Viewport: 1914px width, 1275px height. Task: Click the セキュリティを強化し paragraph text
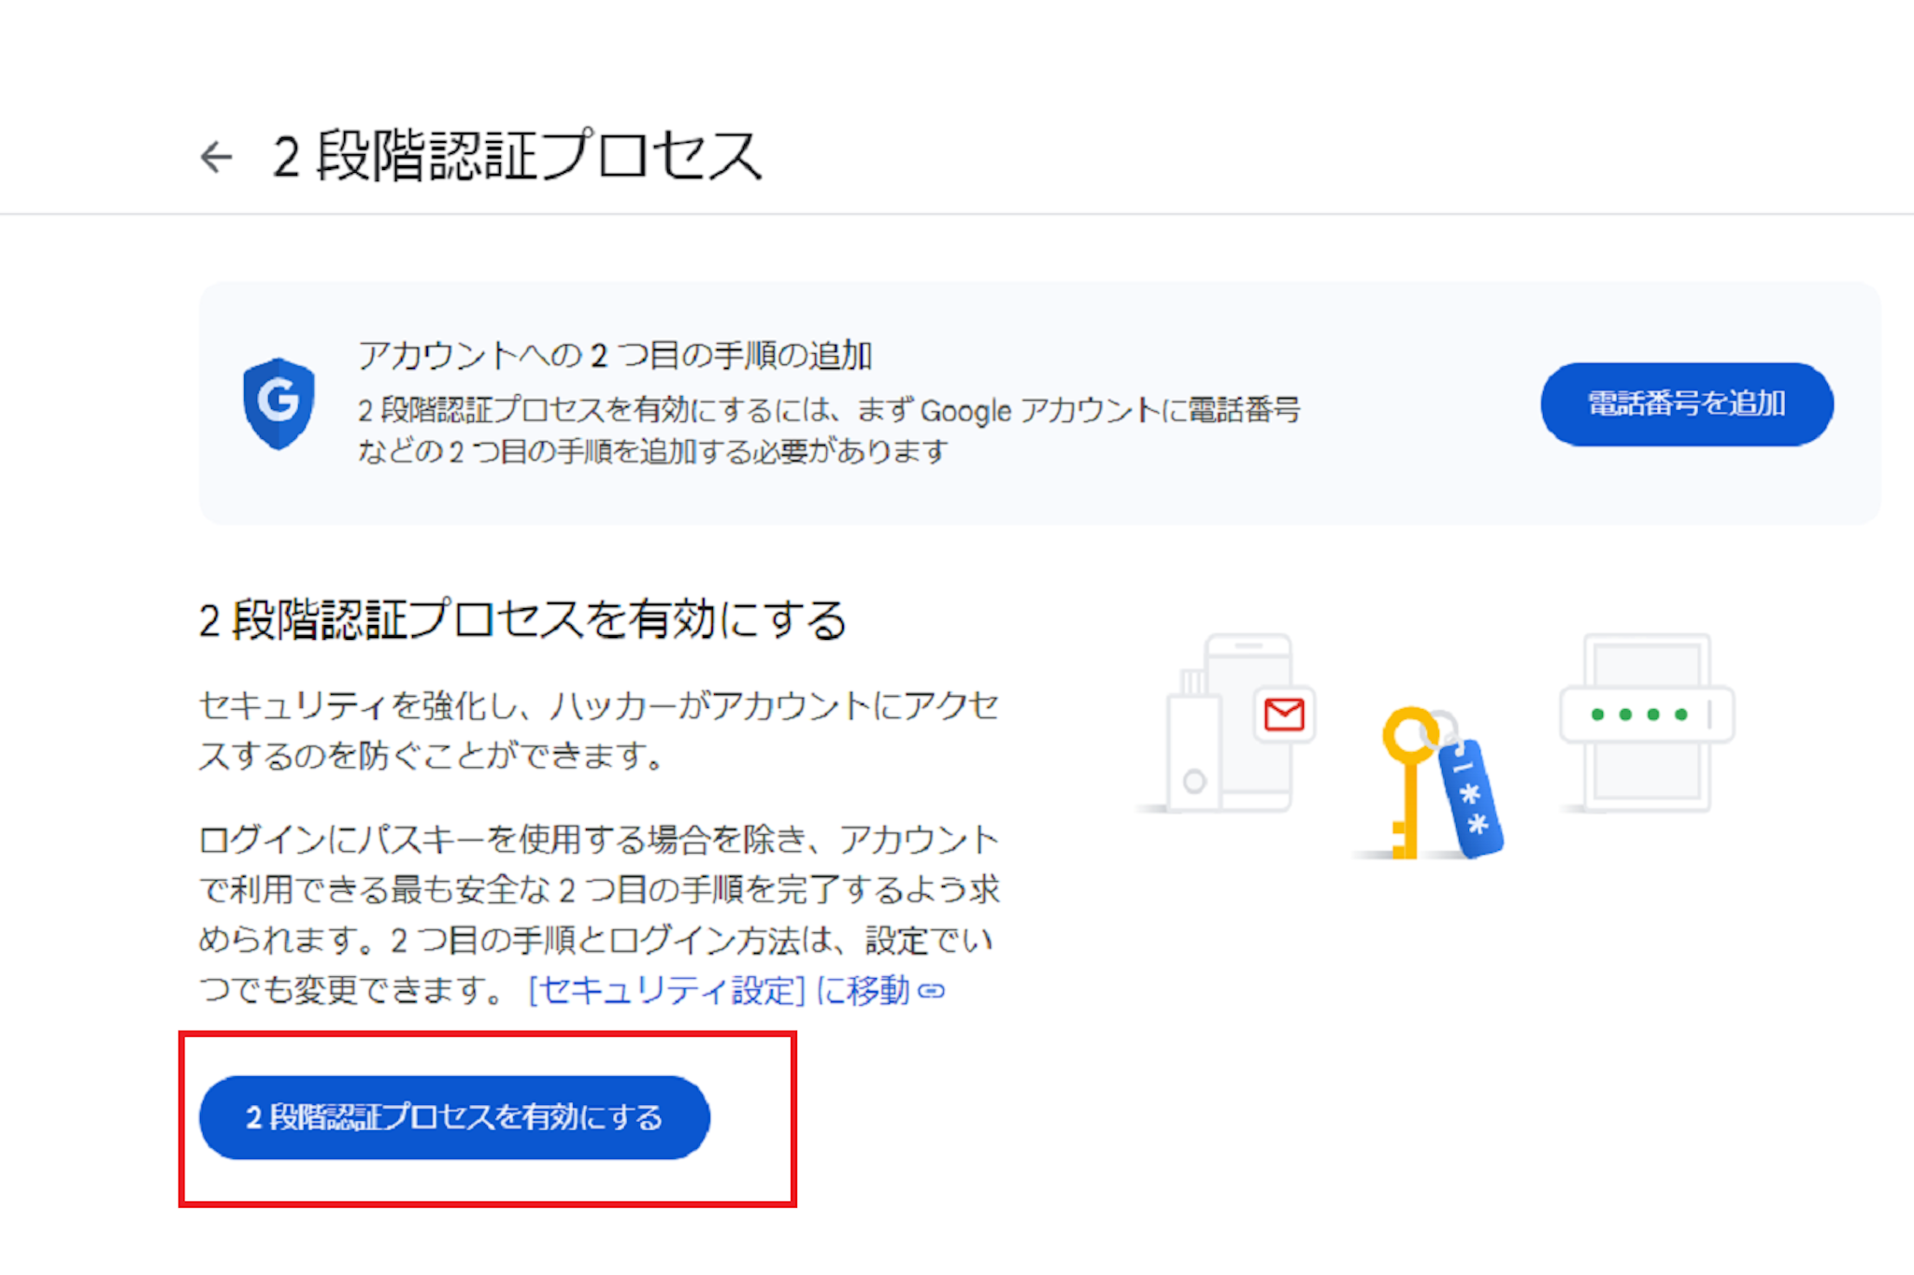click(598, 730)
